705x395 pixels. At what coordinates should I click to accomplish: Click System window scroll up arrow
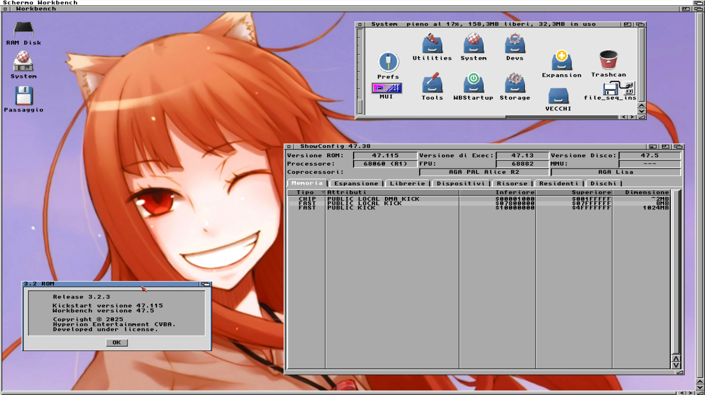coord(642,104)
